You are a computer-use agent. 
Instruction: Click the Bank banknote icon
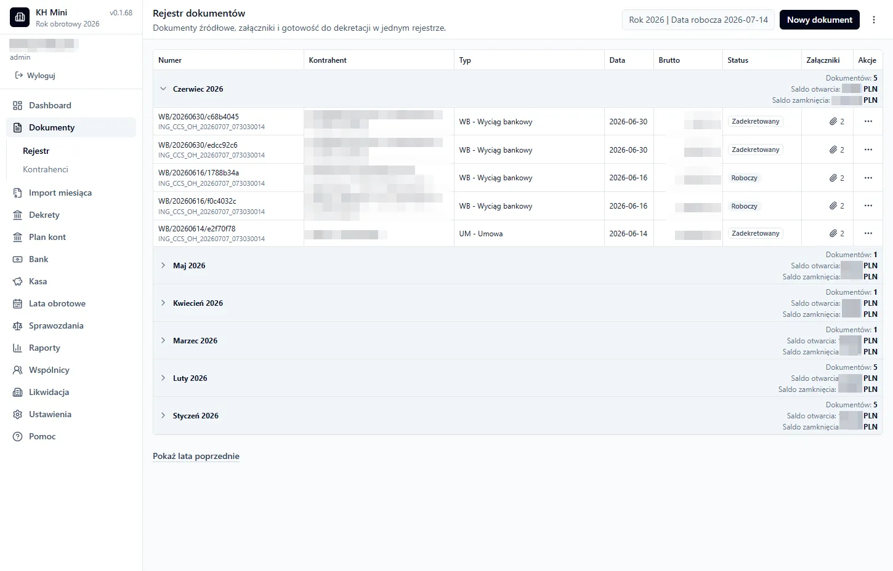coord(17,259)
